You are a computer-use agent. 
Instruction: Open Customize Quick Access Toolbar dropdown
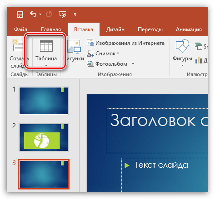click(x=75, y=15)
